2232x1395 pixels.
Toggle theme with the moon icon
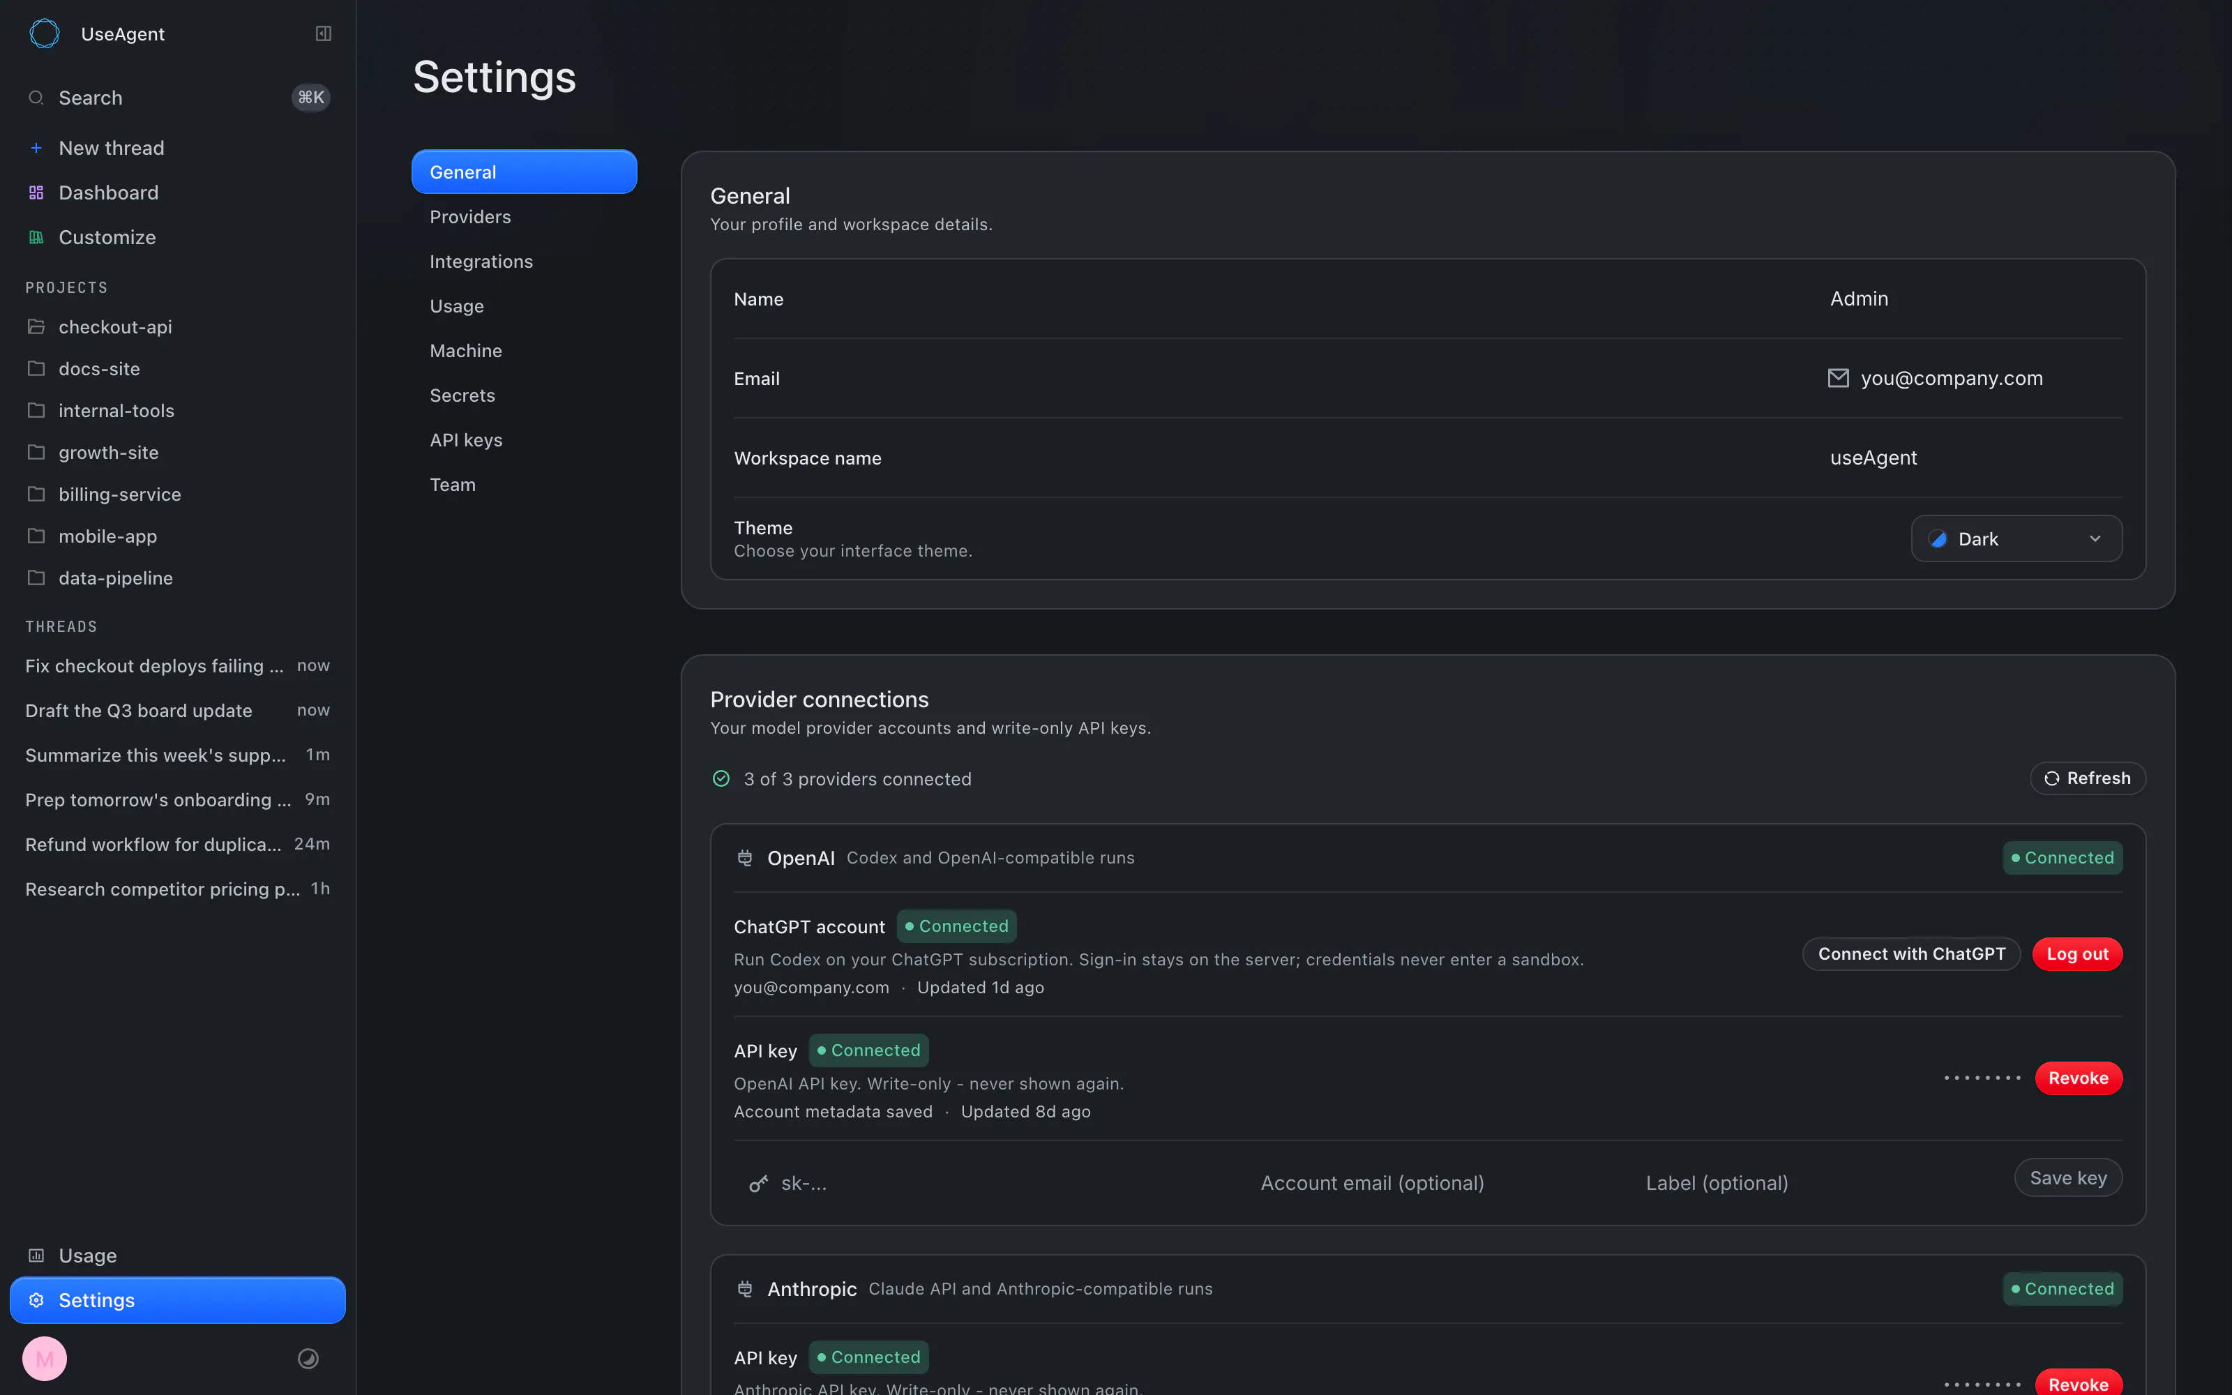[x=308, y=1359]
